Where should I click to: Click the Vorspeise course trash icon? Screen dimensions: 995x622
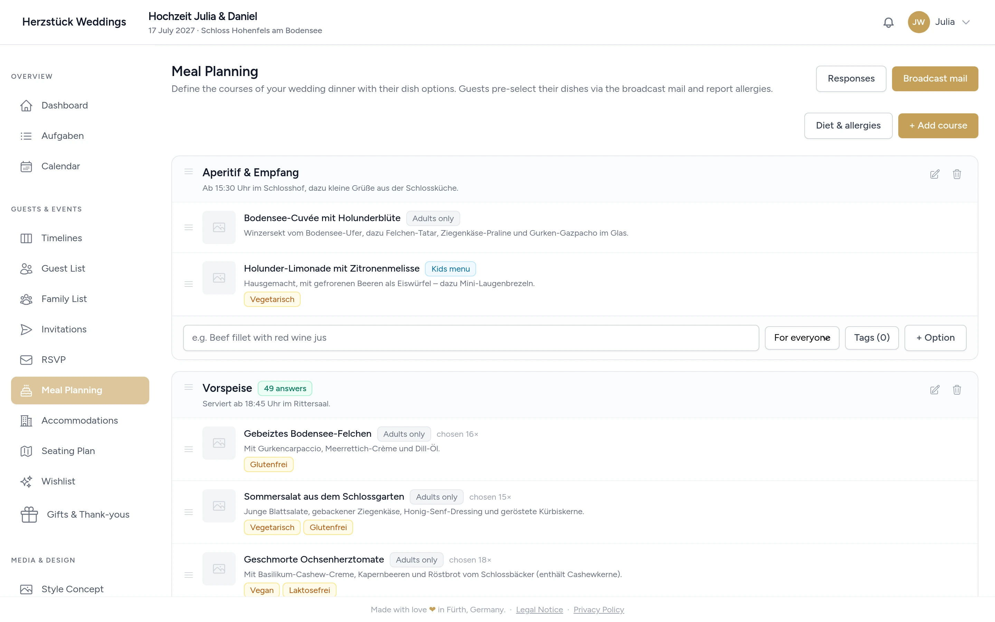957,389
